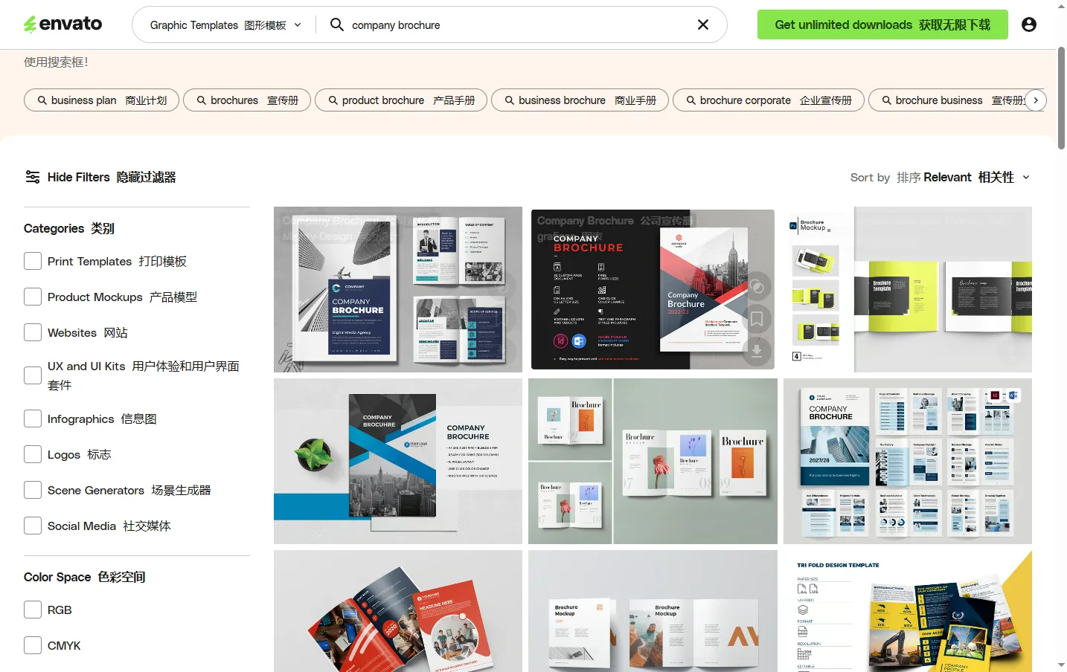Click the Hide Filters label
The image size is (1067, 672).
coord(78,177)
